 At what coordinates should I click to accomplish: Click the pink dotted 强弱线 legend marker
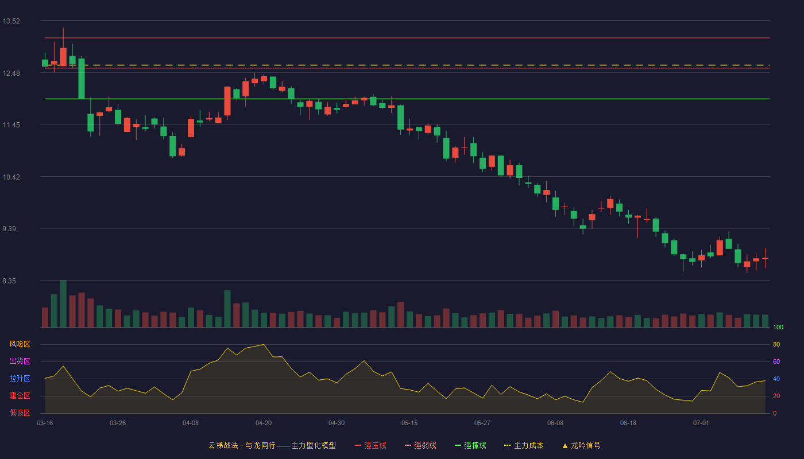click(x=408, y=445)
